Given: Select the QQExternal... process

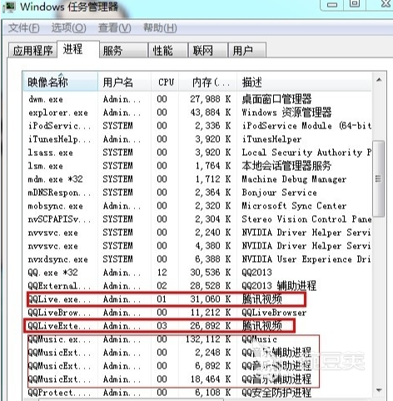Looking at the screenshot, I should coord(197,286).
